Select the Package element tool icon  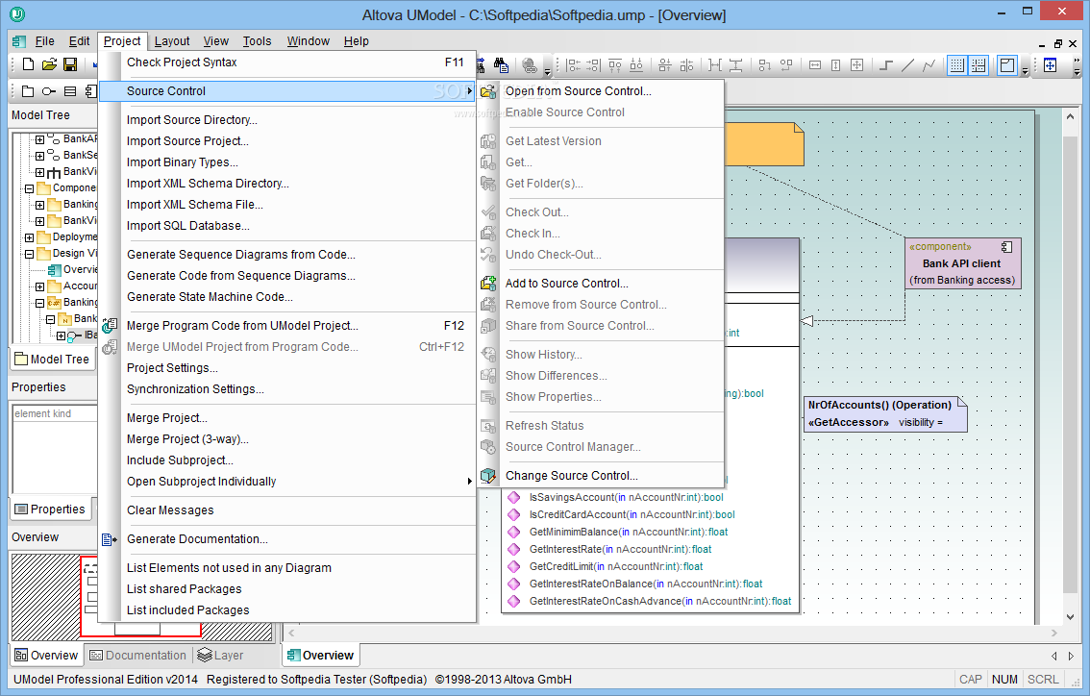pos(28,91)
